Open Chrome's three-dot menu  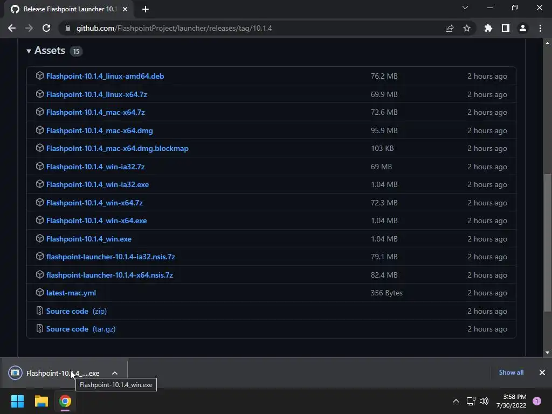click(540, 28)
